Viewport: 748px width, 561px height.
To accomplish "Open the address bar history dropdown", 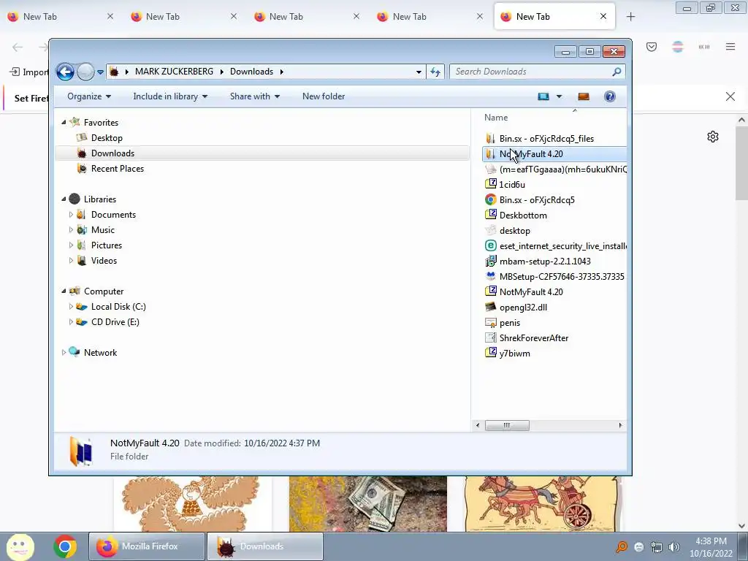I will tap(419, 72).
